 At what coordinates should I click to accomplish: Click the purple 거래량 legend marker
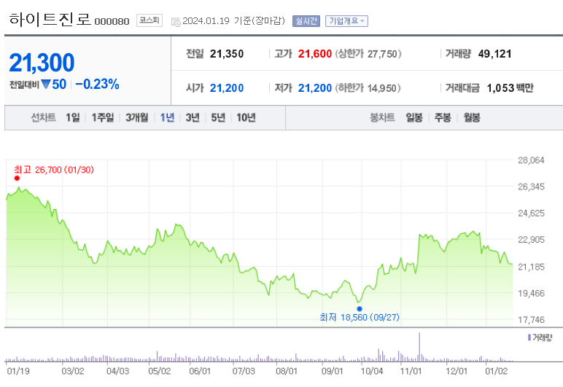coord(529,337)
